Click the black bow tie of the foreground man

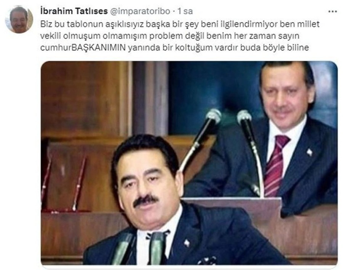click(157, 234)
